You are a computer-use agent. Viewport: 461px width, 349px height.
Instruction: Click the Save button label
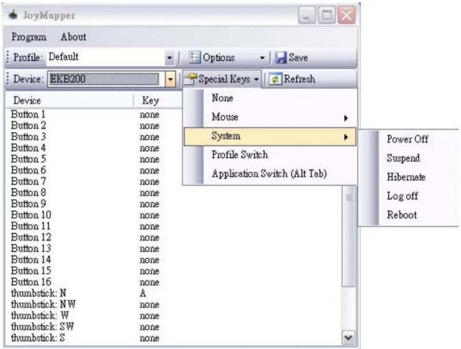coord(298,58)
